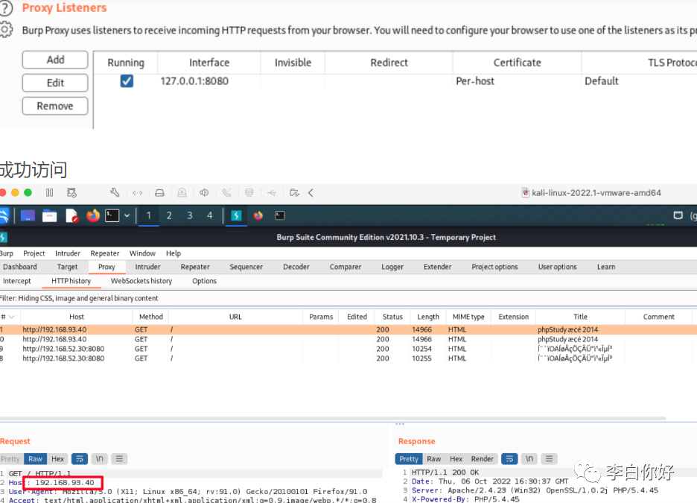Screen dimensions: 697x503
Task: Launch Firefox from the Kali panel launcher
Action: (x=93, y=215)
